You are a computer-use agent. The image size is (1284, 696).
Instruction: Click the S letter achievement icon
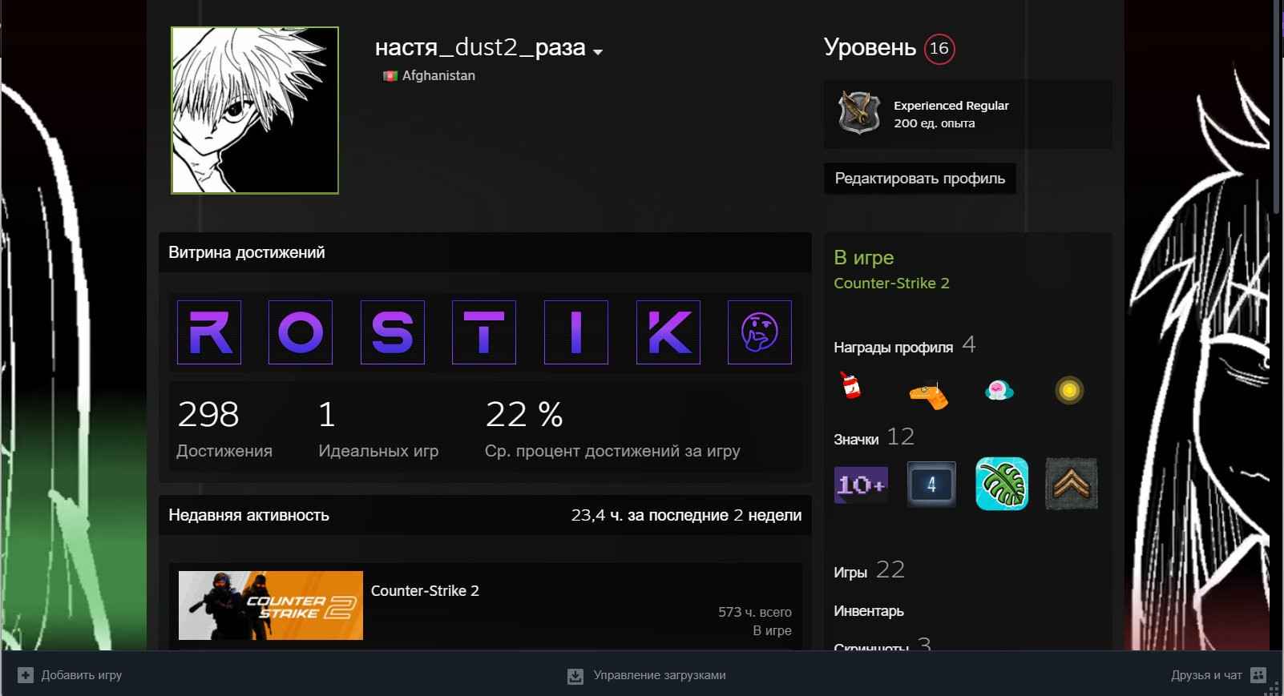393,332
